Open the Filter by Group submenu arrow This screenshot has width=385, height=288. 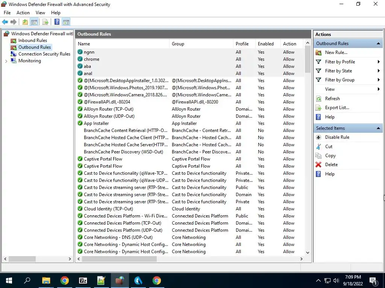point(379,80)
